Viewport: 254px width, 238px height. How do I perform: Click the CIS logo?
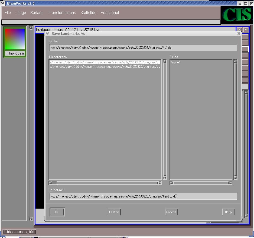(x=237, y=15)
